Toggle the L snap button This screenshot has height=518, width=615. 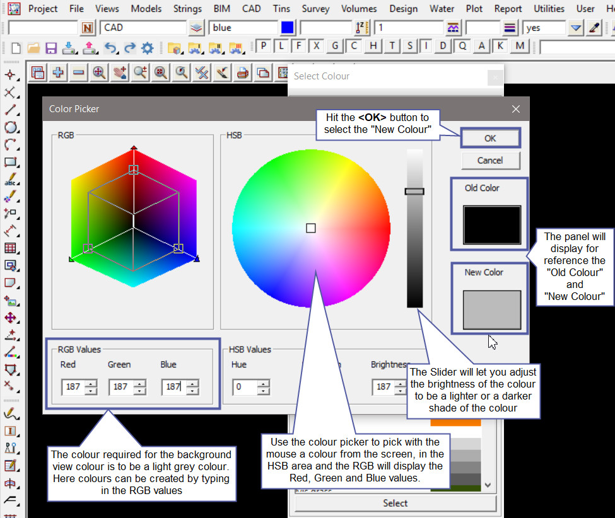(x=281, y=46)
